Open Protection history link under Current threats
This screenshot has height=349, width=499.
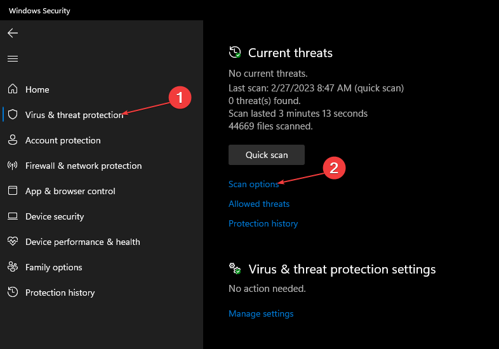[263, 223]
